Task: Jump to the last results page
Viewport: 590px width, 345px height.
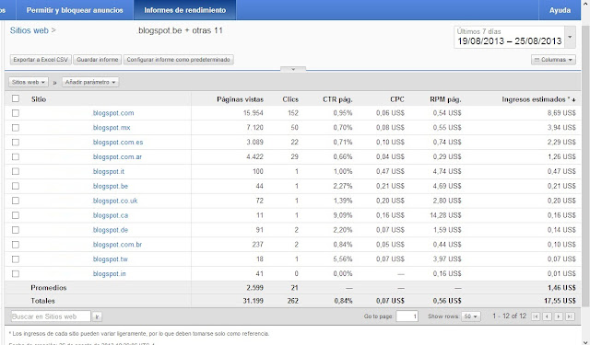Action: tap(570, 316)
